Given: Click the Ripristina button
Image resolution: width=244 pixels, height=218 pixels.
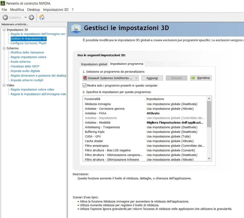Looking at the screenshot, I should 201,78.
